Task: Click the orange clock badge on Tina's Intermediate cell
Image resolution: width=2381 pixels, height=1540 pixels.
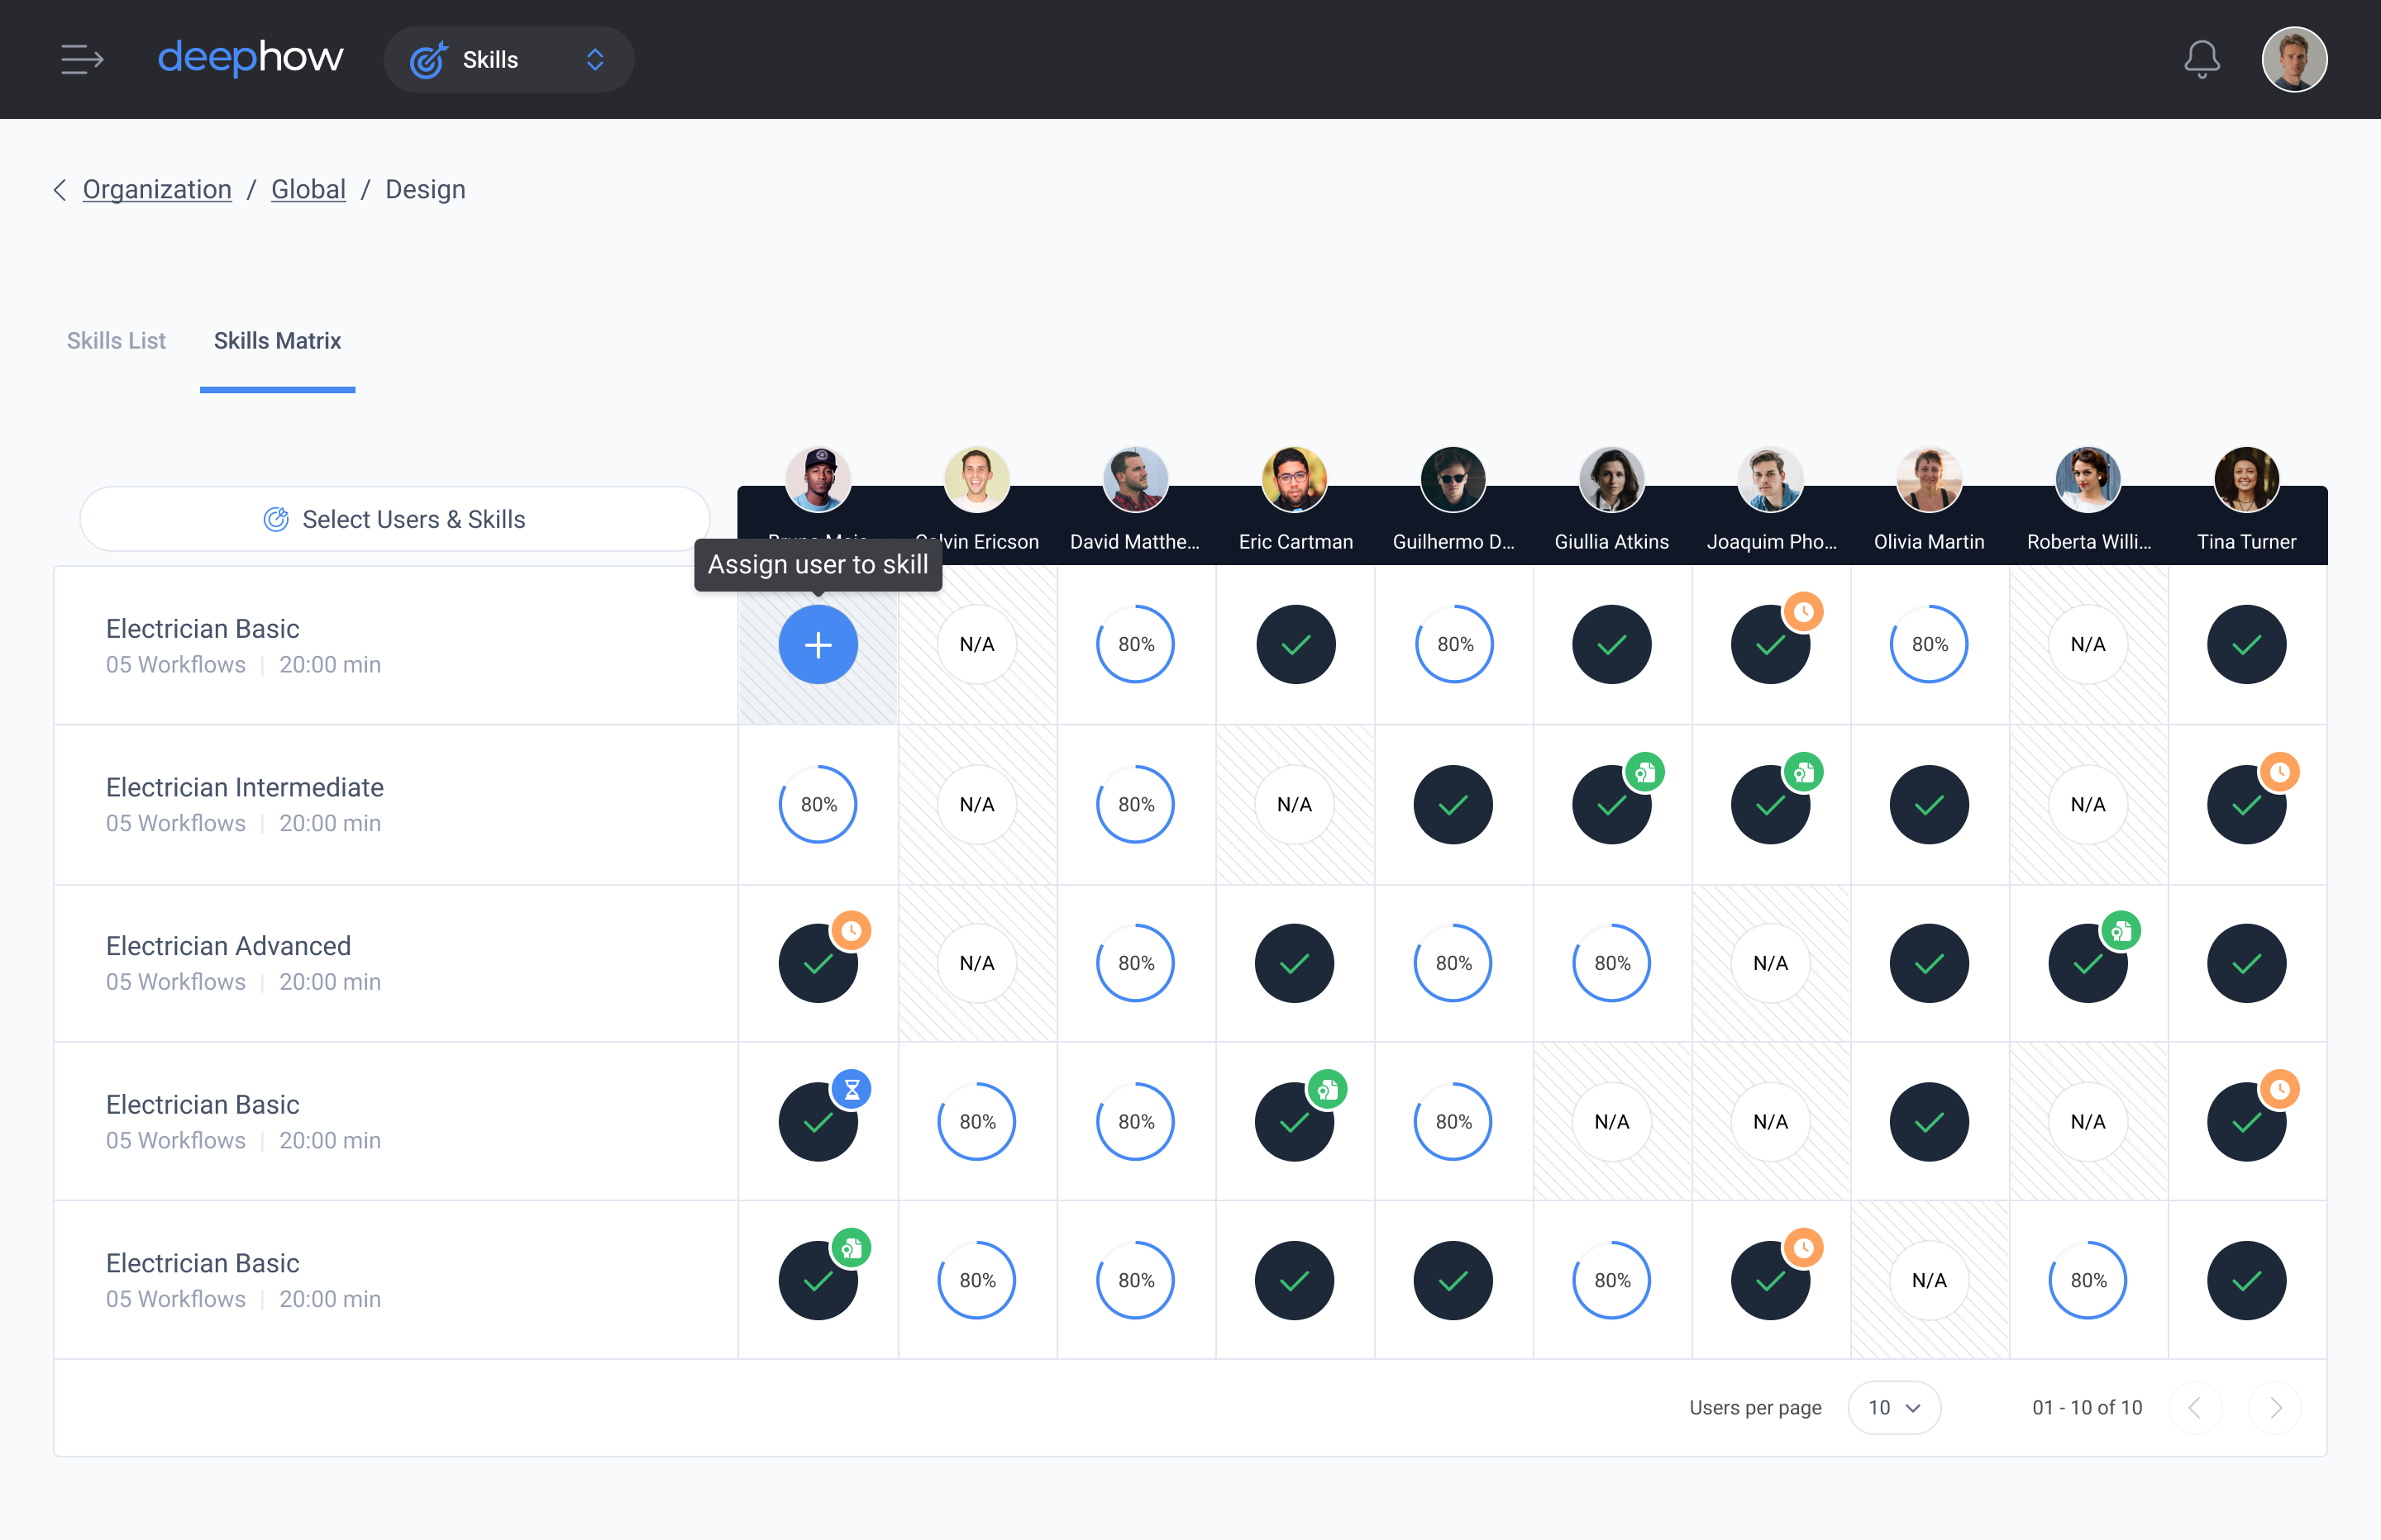Action: [x=2279, y=772]
